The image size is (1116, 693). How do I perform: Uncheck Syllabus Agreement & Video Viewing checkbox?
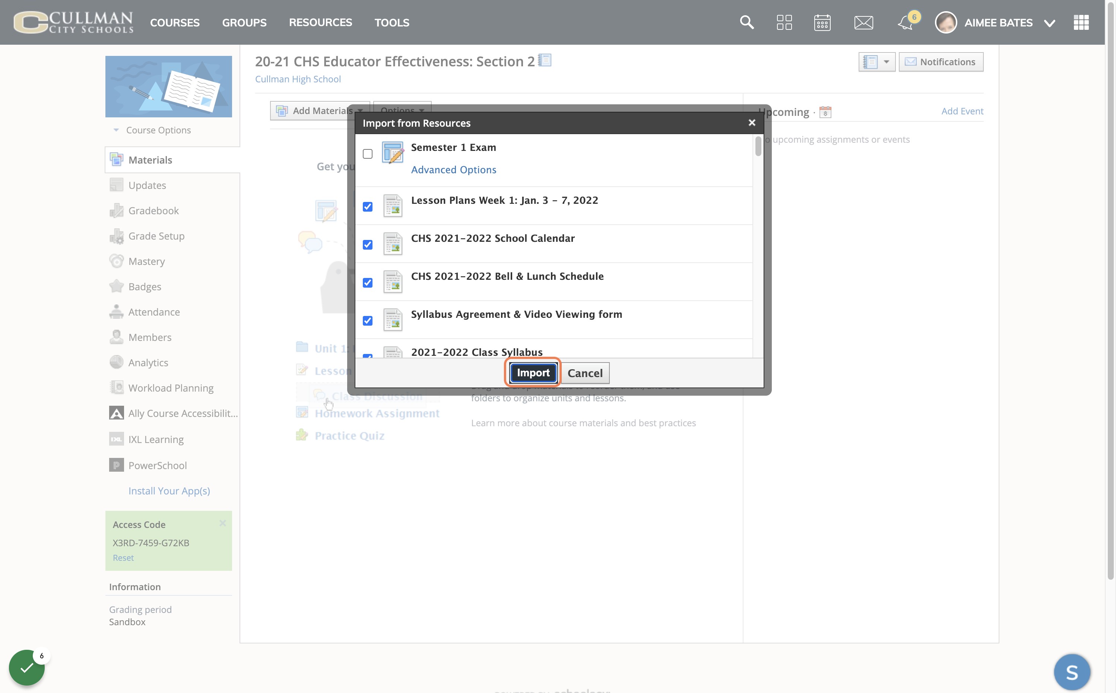click(367, 321)
